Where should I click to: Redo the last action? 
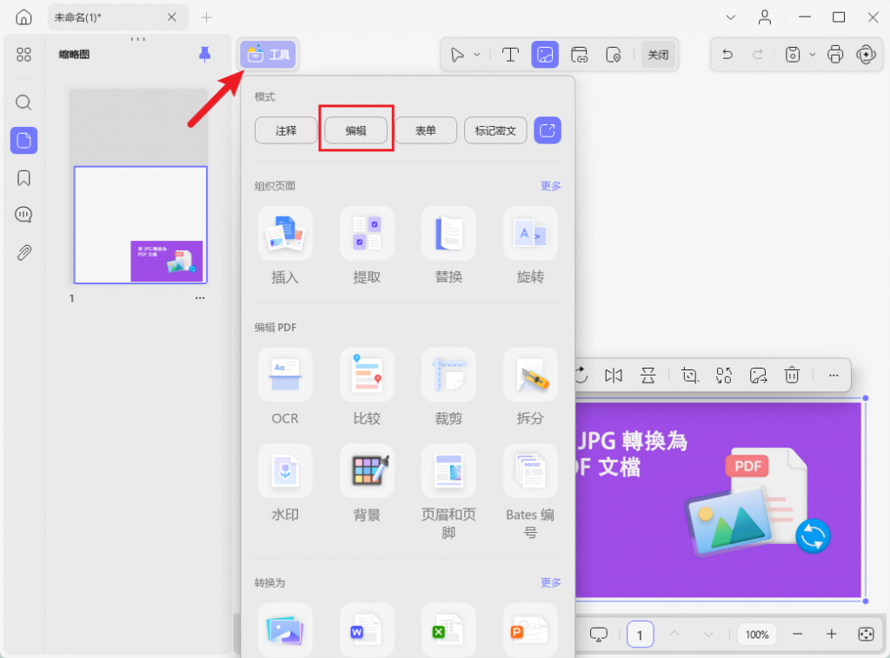tap(757, 55)
